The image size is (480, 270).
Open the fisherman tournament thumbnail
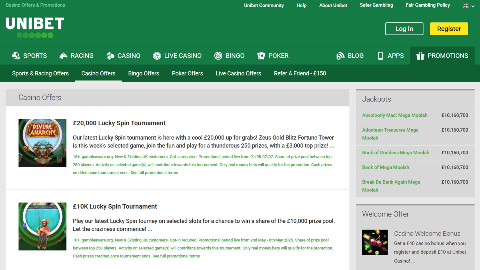[x=42, y=226]
